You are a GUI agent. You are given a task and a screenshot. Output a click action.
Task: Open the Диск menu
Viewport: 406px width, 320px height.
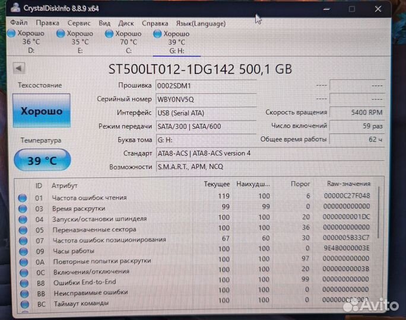pos(126,24)
